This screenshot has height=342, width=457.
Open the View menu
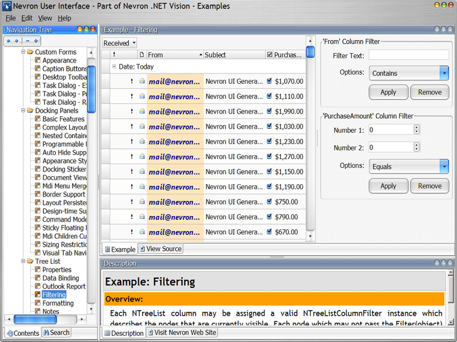click(x=45, y=18)
